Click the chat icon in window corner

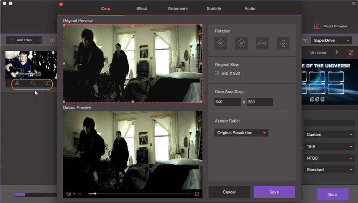tap(353, 4)
